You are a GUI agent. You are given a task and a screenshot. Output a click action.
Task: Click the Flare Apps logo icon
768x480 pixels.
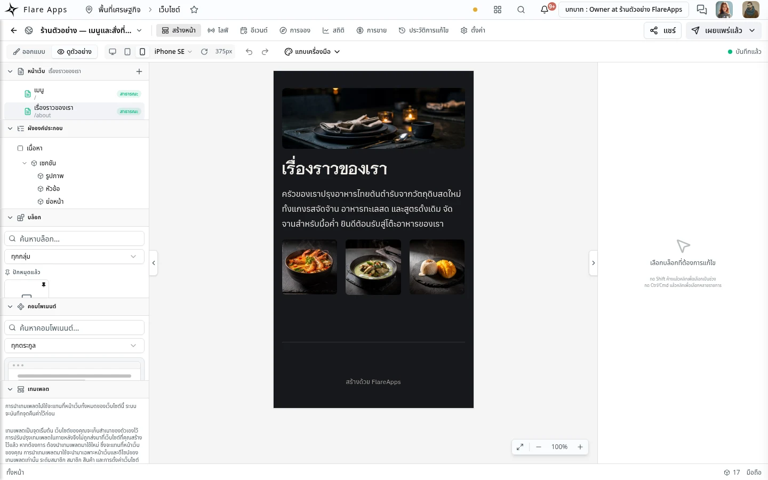tap(11, 10)
